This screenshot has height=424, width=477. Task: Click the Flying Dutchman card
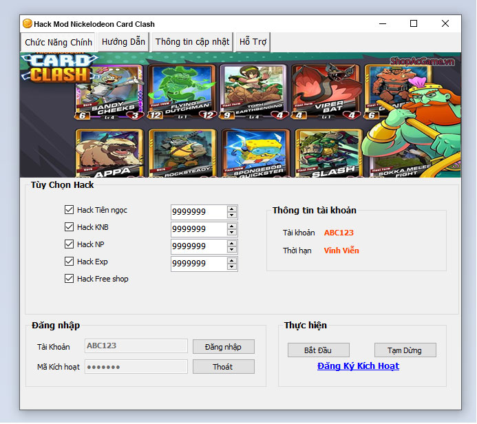click(182, 92)
